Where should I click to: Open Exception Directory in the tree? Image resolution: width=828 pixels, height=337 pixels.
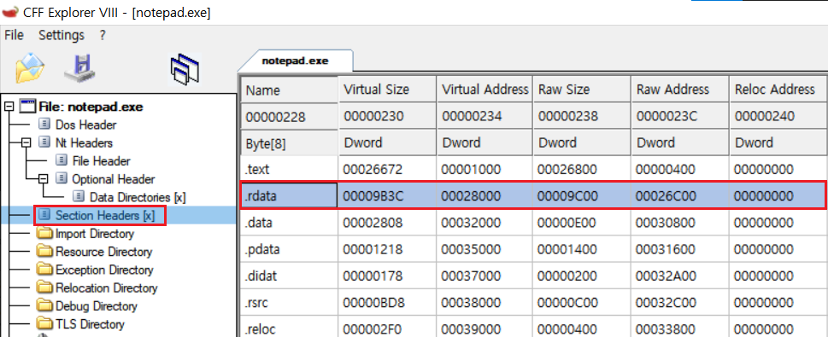[104, 270]
